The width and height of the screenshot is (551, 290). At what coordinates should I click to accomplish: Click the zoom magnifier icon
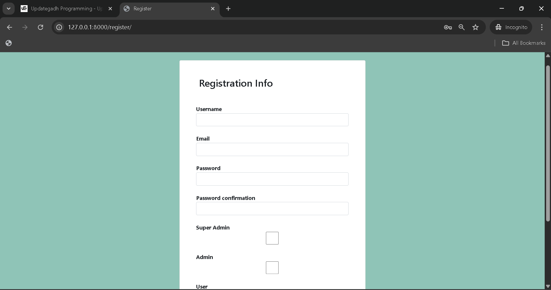click(x=461, y=27)
